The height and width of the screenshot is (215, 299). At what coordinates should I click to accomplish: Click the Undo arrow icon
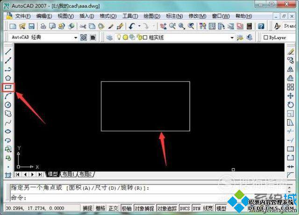pos(132,26)
